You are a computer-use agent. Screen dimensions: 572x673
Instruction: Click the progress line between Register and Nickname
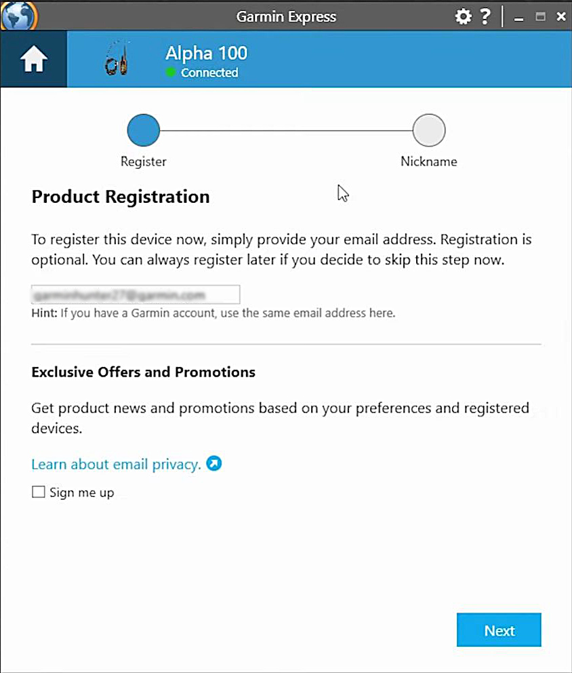pyautogui.click(x=286, y=130)
